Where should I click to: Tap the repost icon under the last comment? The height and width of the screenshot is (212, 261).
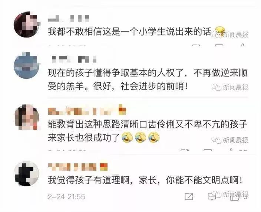coord(189,196)
